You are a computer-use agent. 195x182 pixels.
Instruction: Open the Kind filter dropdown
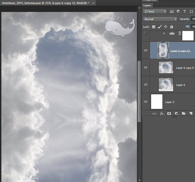pyautogui.click(x=155, y=11)
